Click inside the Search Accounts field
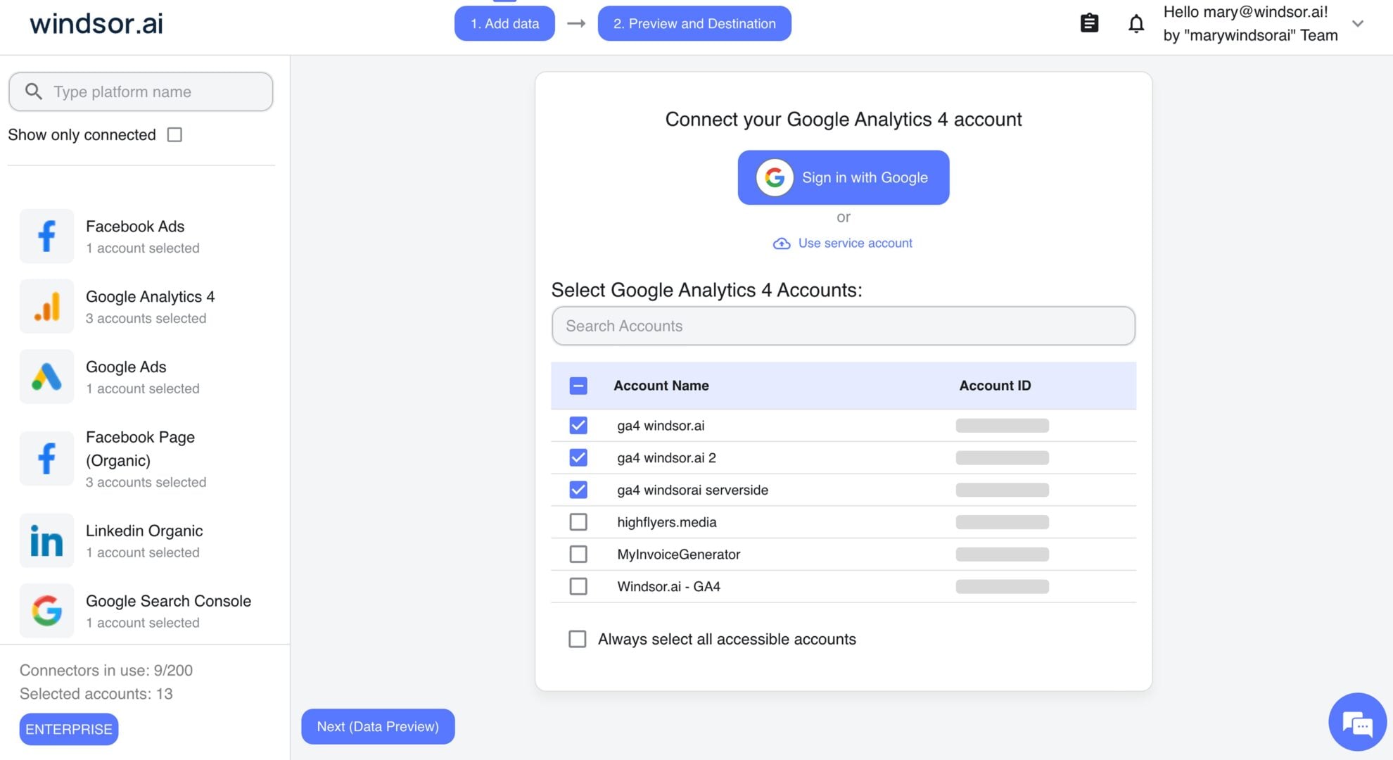This screenshot has width=1393, height=760. [x=843, y=326]
